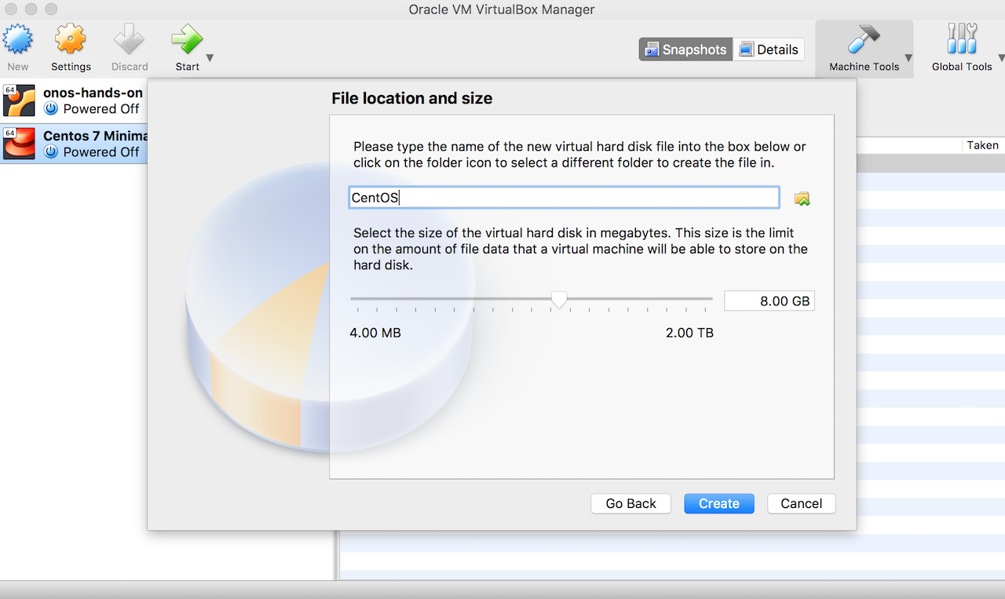Click the Discard arrow icon
The image size is (1005, 599).
(130, 38)
